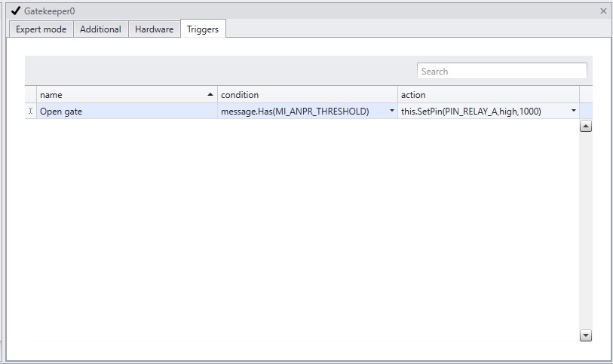Expand the condition dropdown arrow

pos(392,111)
